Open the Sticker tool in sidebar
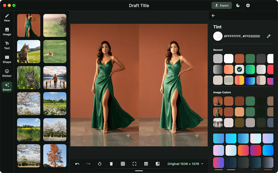The image size is (278, 173). pyautogui.click(x=7, y=73)
